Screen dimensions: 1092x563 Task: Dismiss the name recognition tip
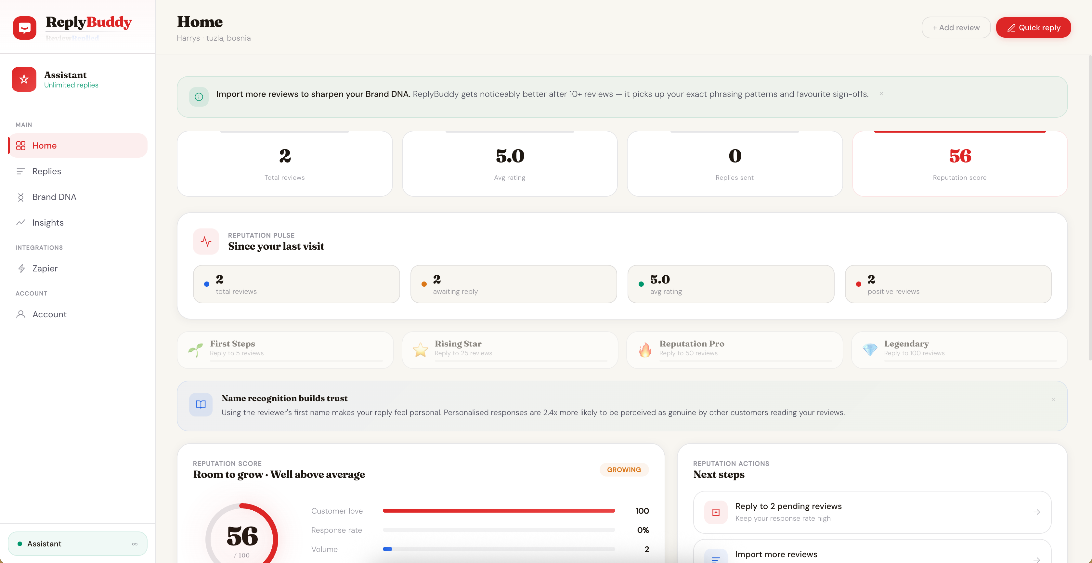point(1053,399)
